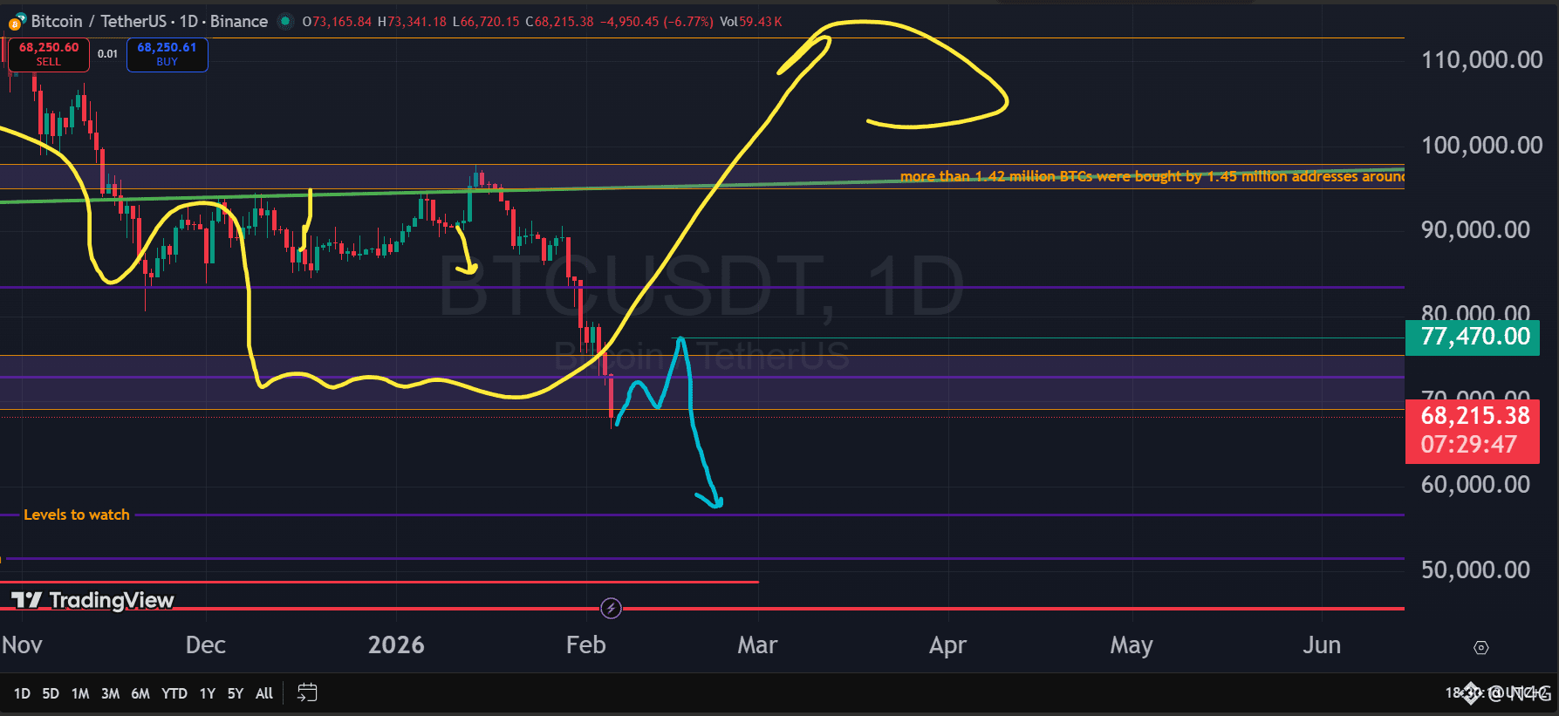Open the Go to date calendar icon
The image size is (1559, 716).
click(x=307, y=693)
